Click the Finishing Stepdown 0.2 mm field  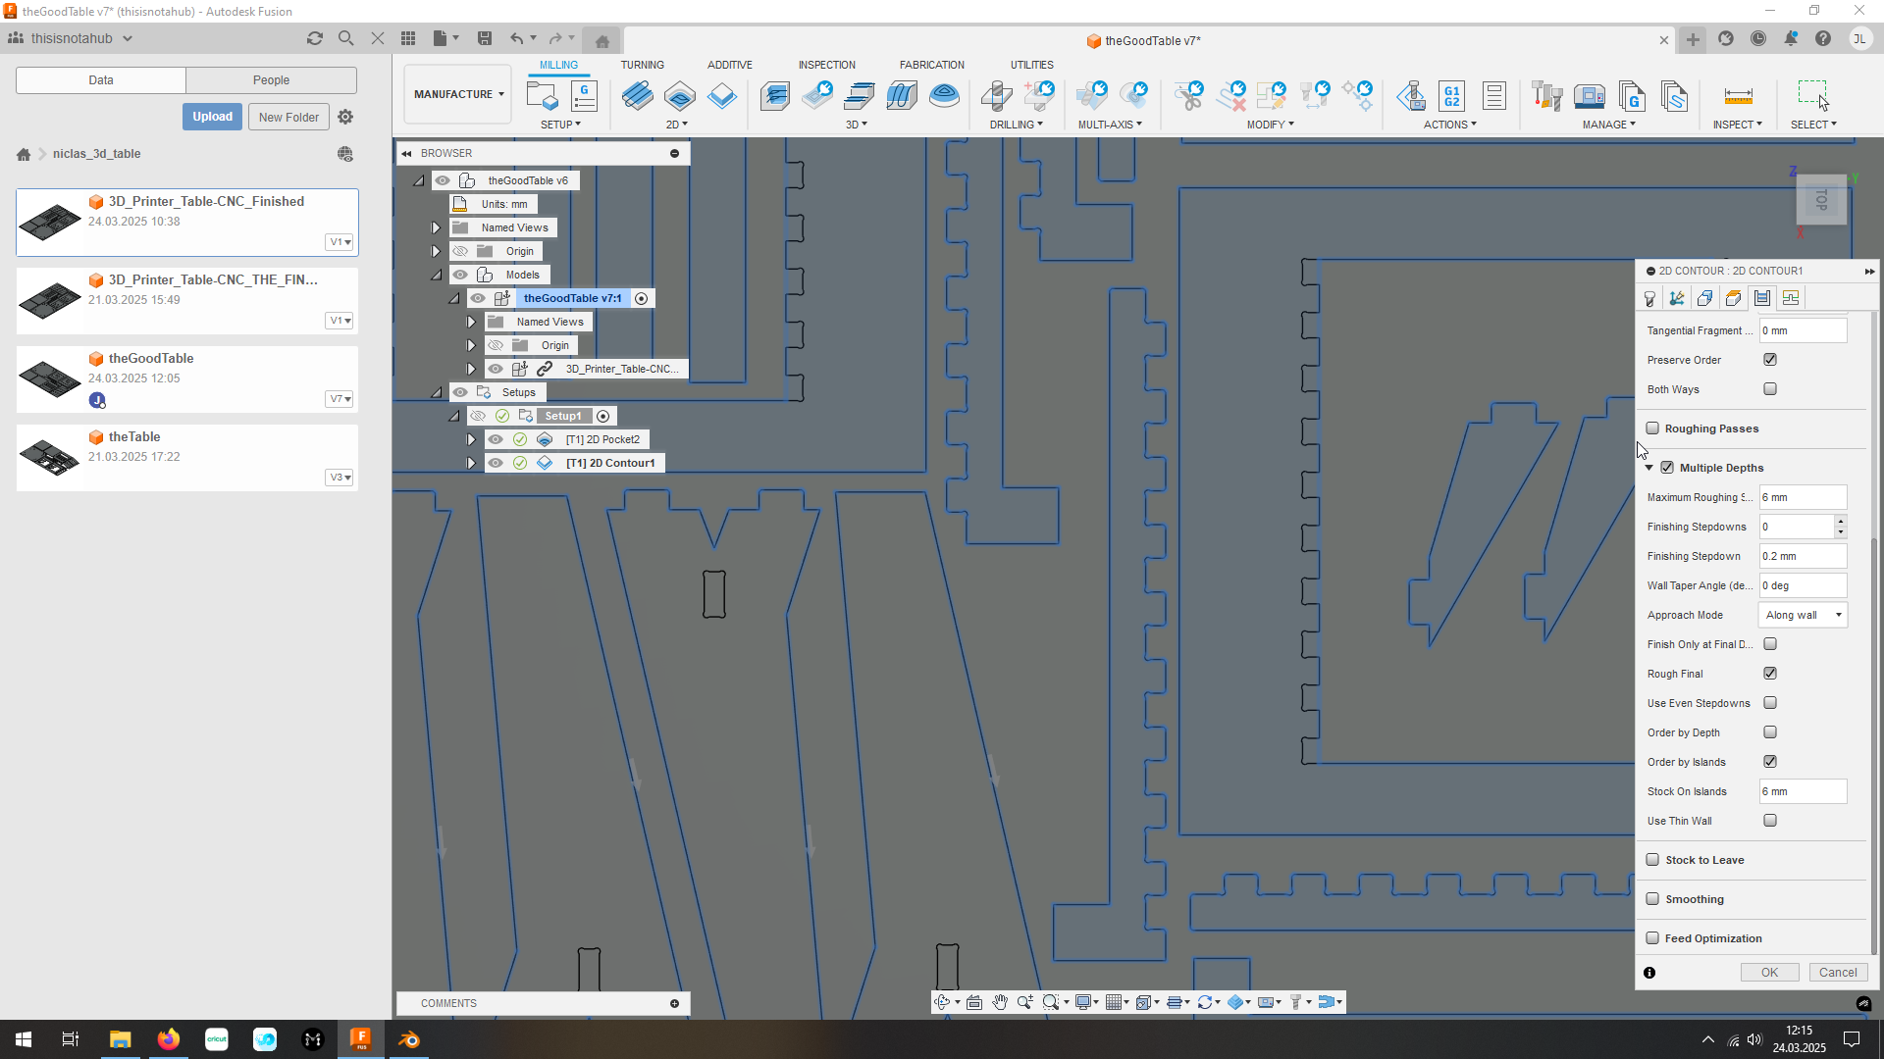coord(1803,556)
